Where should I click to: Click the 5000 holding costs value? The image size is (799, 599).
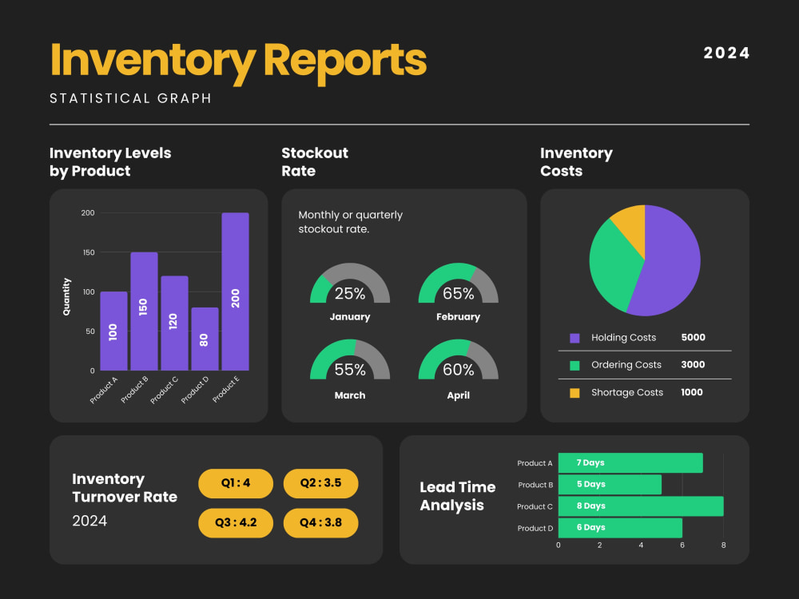click(x=693, y=337)
